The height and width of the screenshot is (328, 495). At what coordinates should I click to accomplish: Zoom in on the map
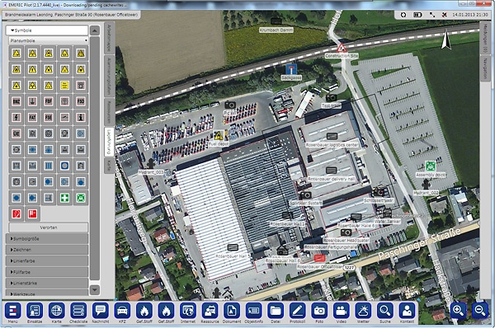pos(458,311)
